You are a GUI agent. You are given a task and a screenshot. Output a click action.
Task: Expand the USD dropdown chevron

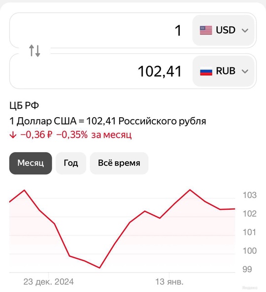pyautogui.click(x=245, y=31)
